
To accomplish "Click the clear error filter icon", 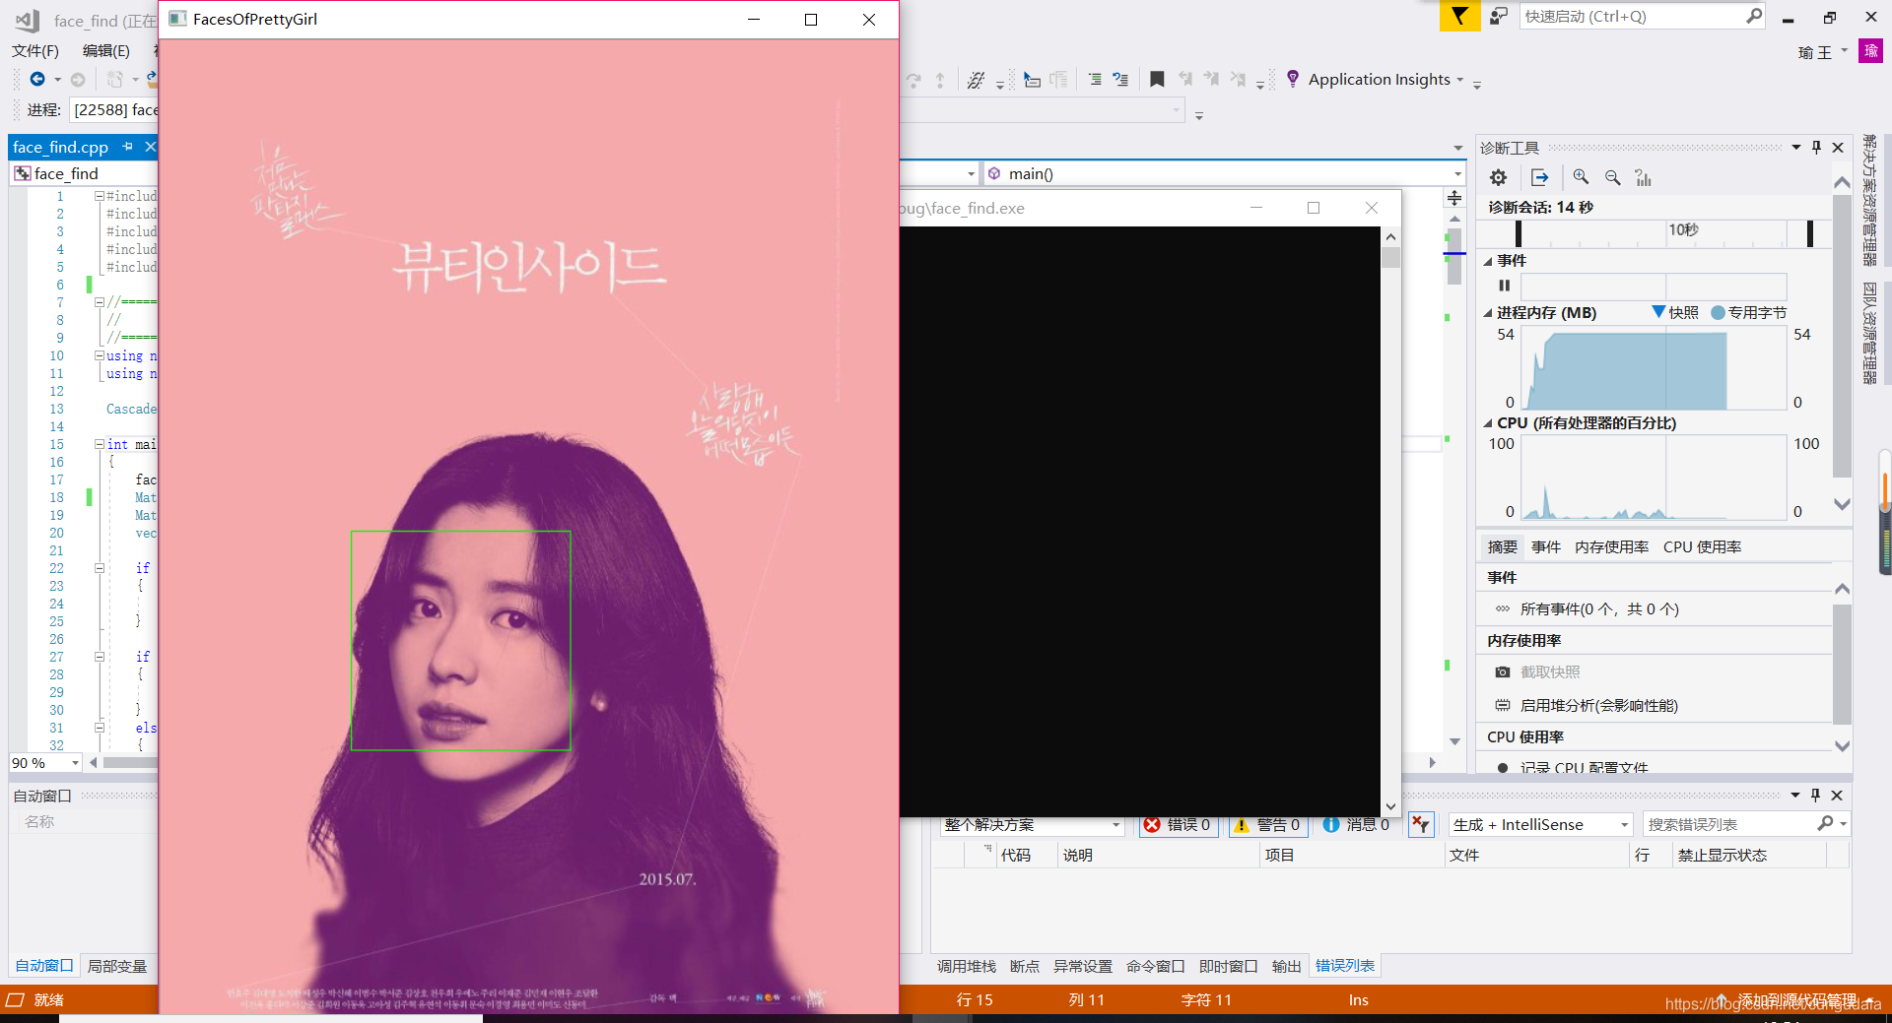I will point(1420,824).
